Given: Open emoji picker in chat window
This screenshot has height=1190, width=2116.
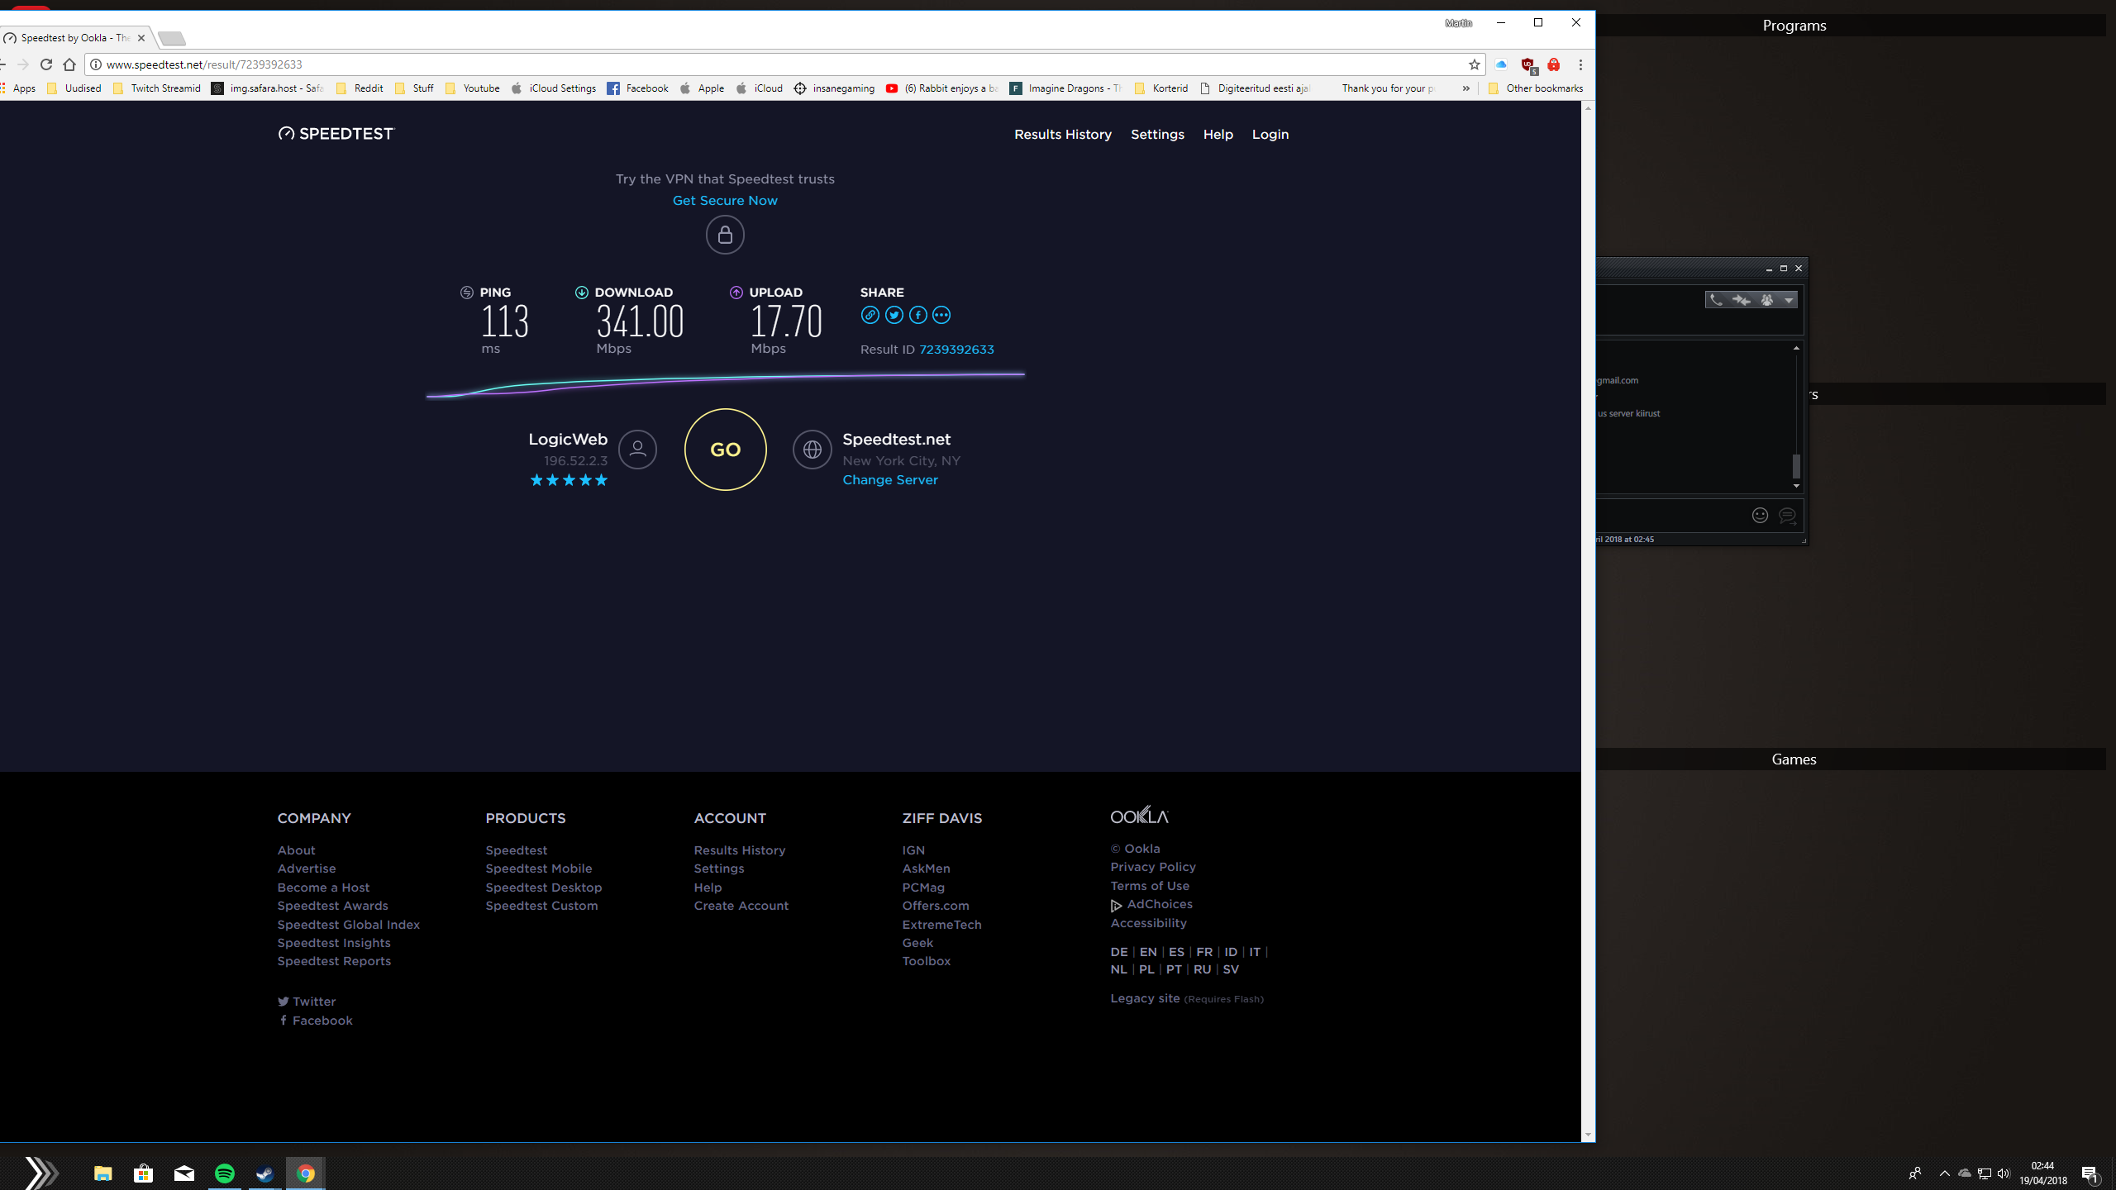Looking at the screenshot, I should pos(1760,516).
